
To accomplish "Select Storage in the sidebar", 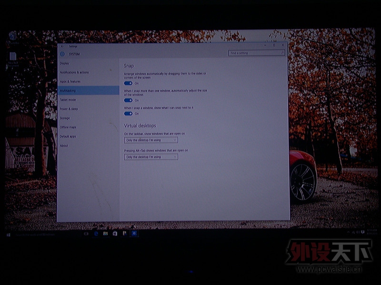I will [x=89, y=118].
